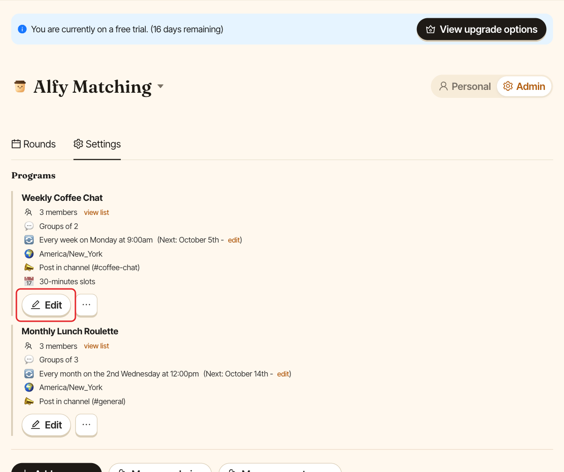The image size is (564, 472).
Task: Open the Rounds tab
Action: coord(34,144)
